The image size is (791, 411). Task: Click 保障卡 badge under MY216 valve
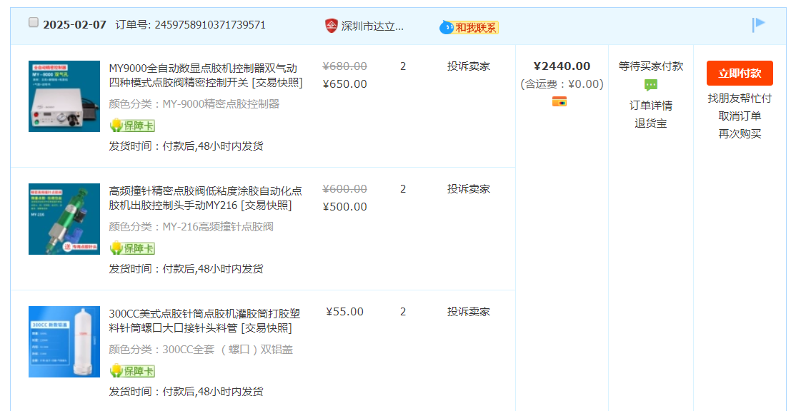pyautogui.click(x=132, y=248)
